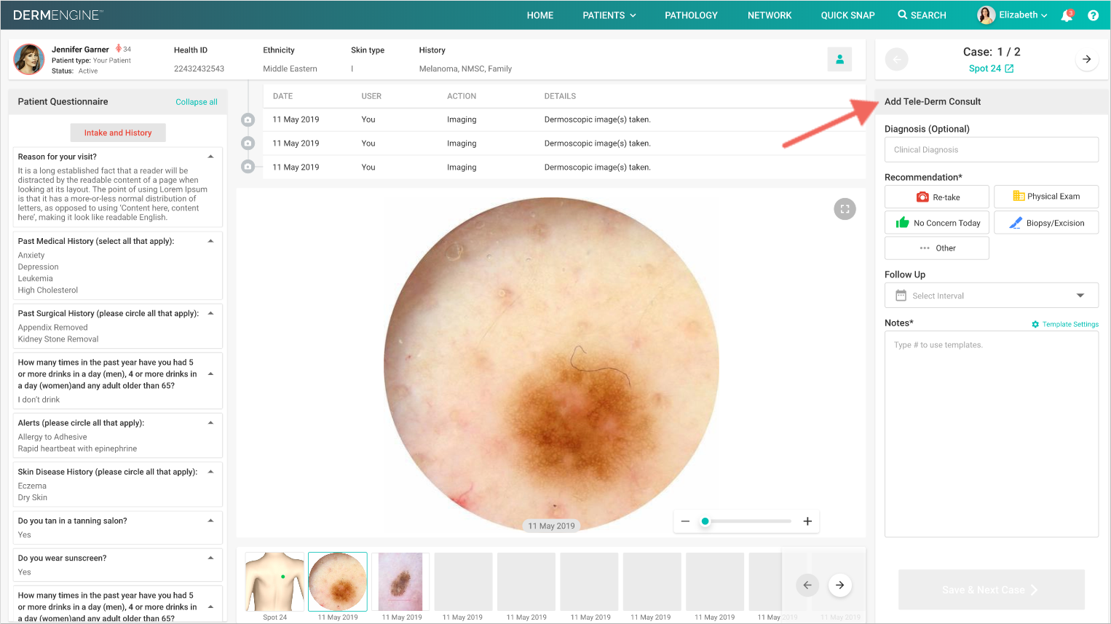This screenshot has width=1111, height=624.
Task: Click the Intake and History button
Action: [x=118, y=133]
